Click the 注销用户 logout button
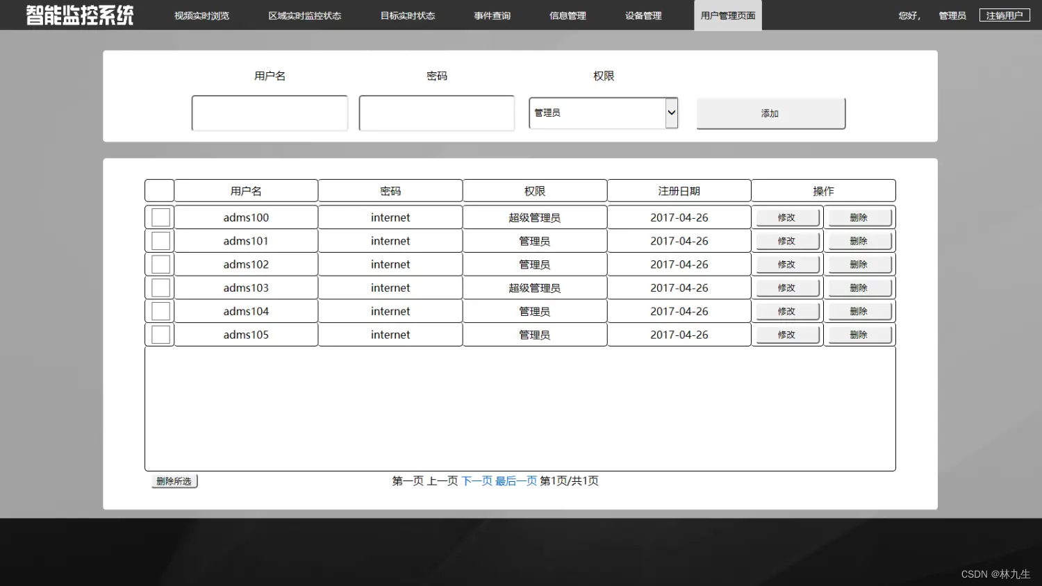This screenshot has height=586, width=1042. point(1004,15)
